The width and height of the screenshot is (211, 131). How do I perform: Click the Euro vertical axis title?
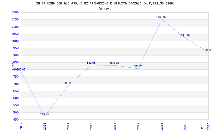tap(13, 66)
